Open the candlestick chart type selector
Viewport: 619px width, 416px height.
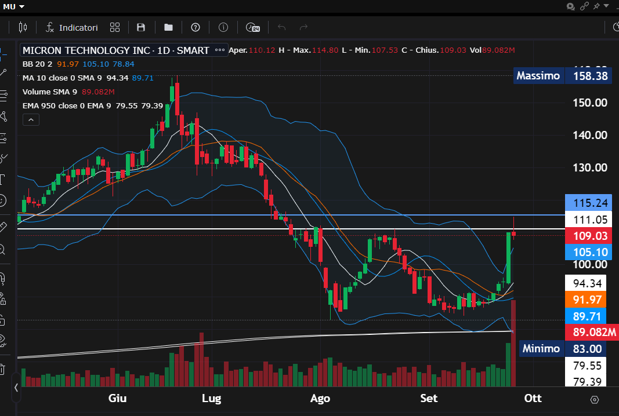pyautogui.click(x=23, y=27)
